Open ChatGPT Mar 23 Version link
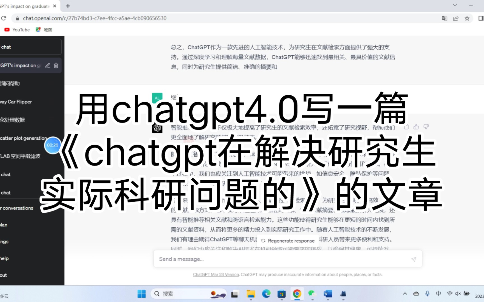Screen dimensions: 484x302 [216, 275]
